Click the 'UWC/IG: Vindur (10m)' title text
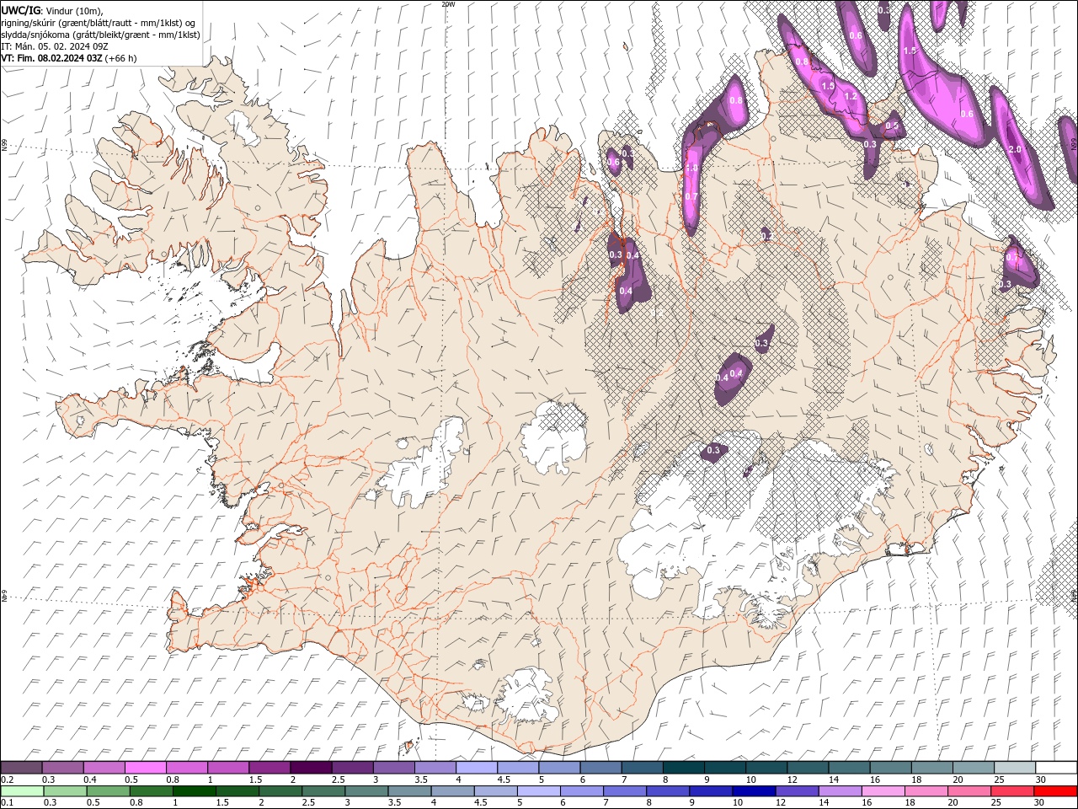 (53, 10)
